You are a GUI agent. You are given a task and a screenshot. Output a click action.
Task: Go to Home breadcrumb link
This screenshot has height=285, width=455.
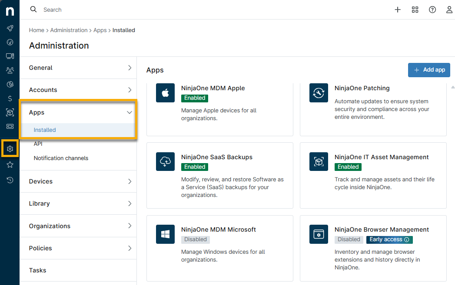(x=37, y=30)
